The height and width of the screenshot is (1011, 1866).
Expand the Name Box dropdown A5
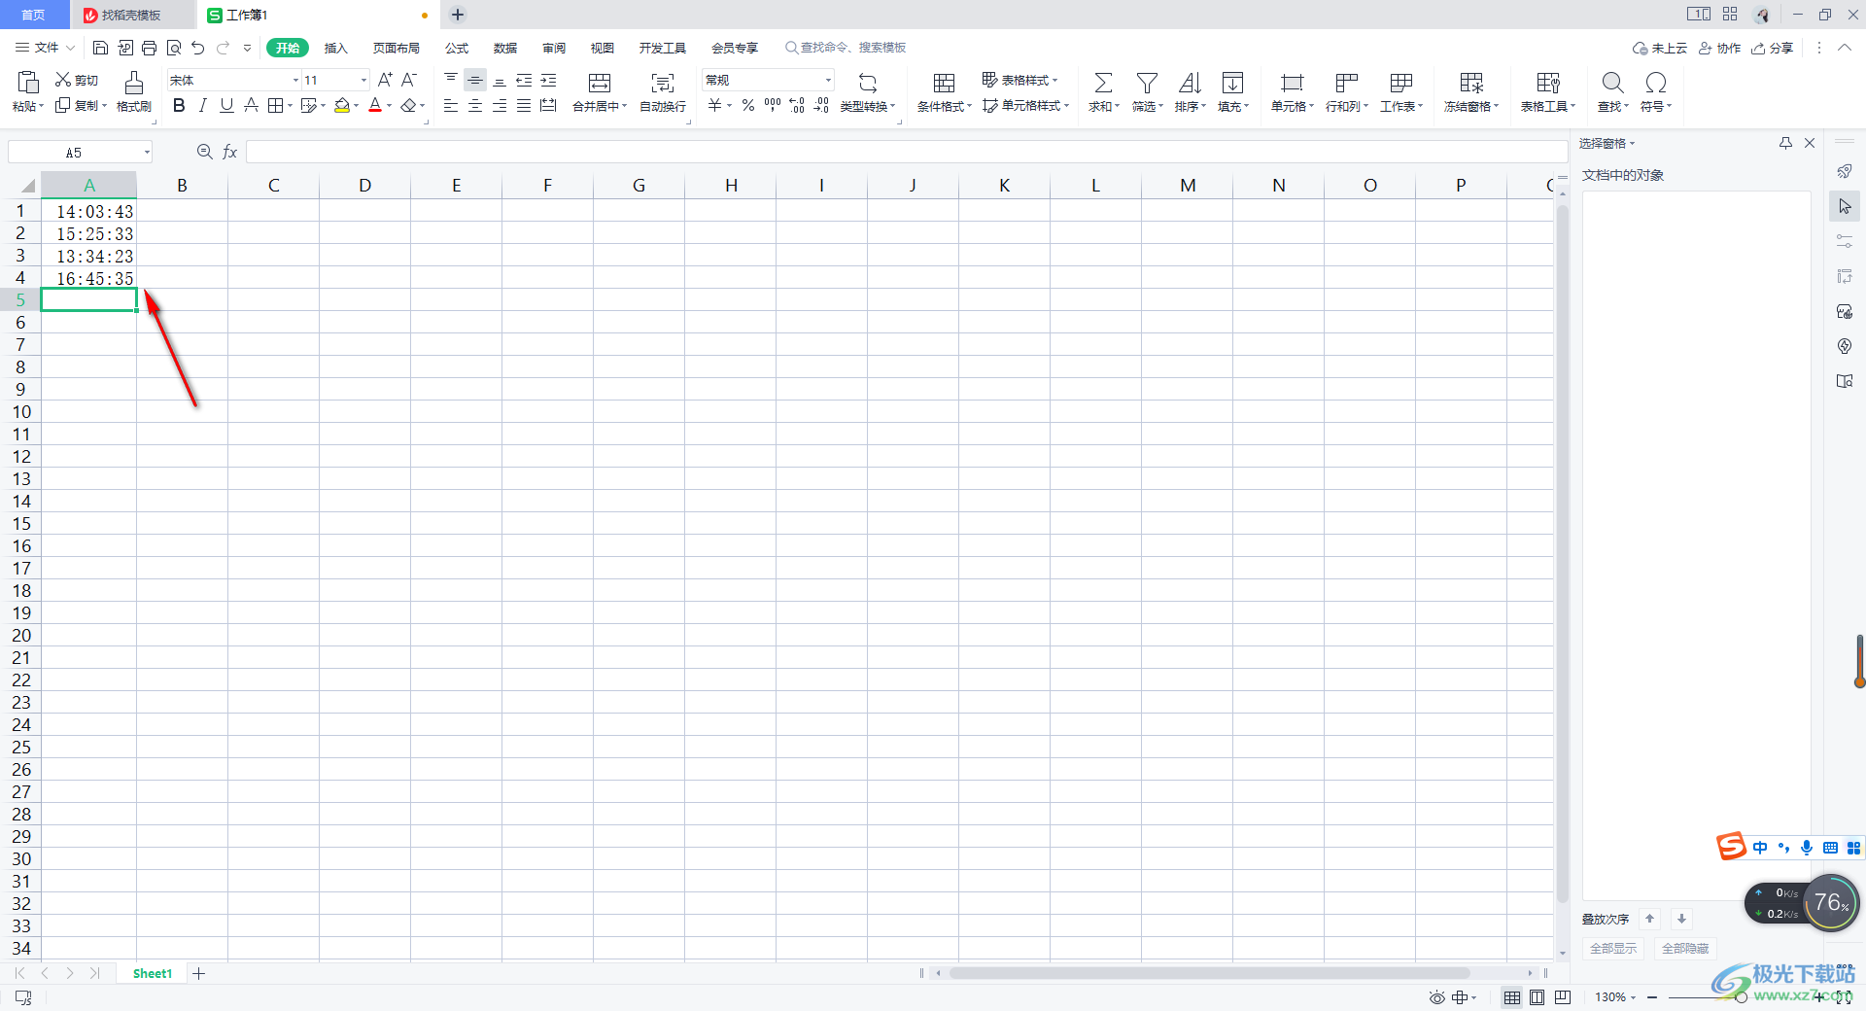click(147, 152)
